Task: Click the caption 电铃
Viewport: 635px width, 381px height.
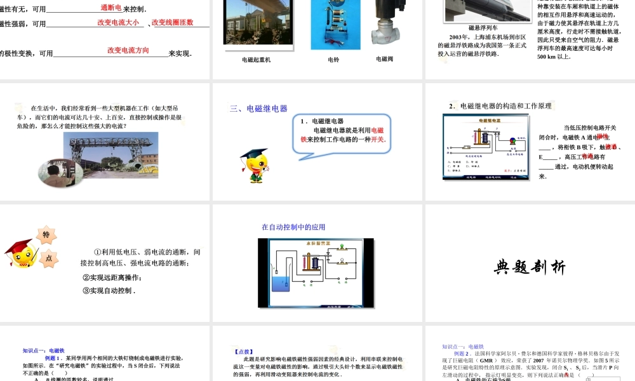Action: click(x=333, y=60)
